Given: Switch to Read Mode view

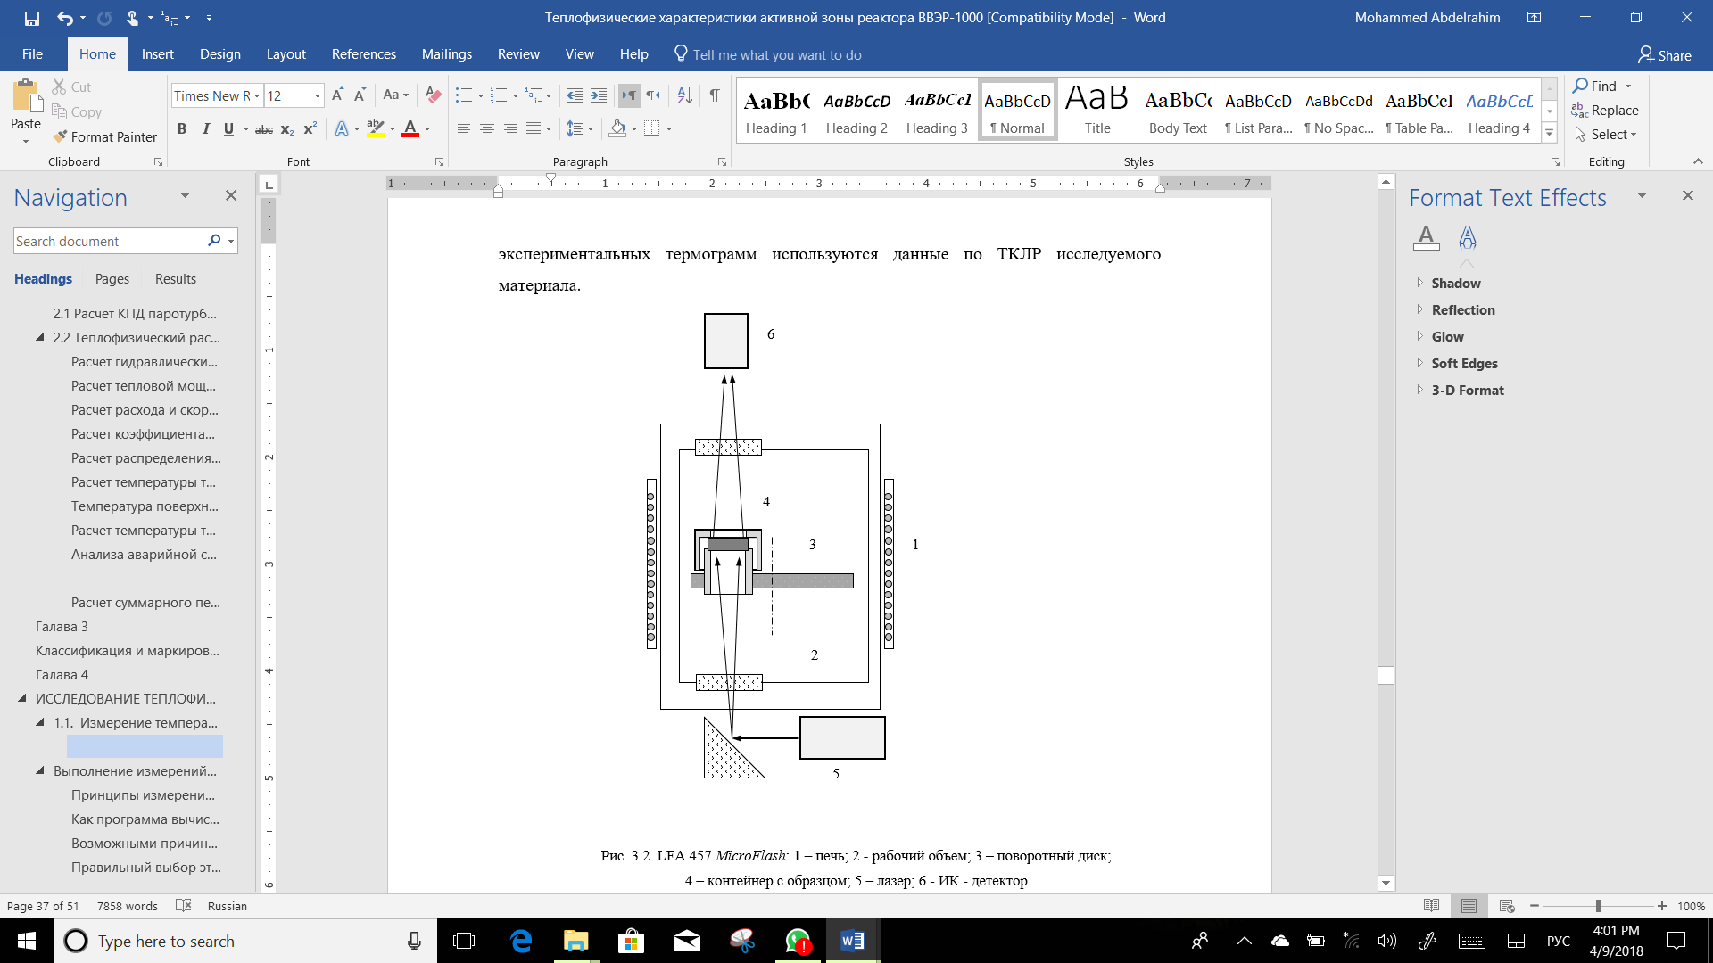Looking at the screenshot, I should 1432,906.
